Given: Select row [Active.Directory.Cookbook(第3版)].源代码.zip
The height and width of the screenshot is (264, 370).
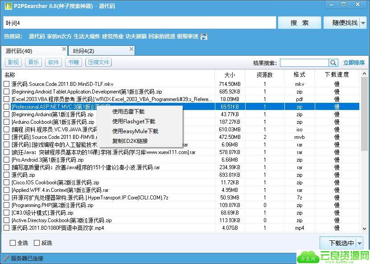Looking at the screenshot, I should click(181, 220).
